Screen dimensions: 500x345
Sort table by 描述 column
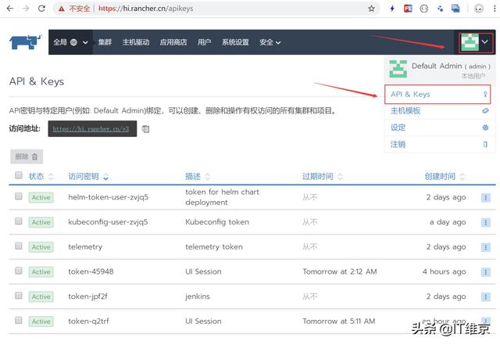(x=198, y=176)
